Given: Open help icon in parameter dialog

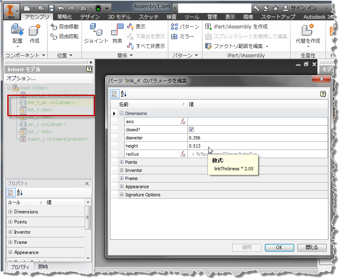Looking at the screenshot, I should (323, 94).
